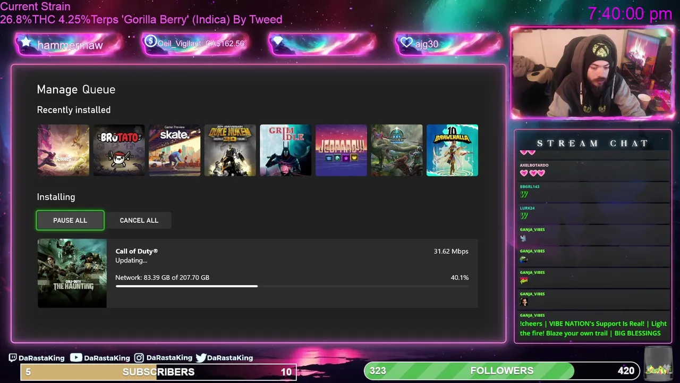Click the 'Current Strain' heading
The width and height of the screenshot is (680, 383).
35,6
